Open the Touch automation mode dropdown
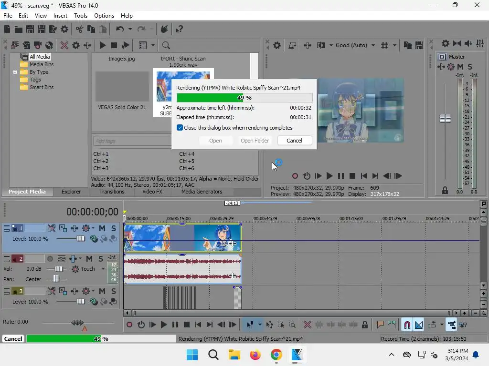Viewport: 489px width, 366px height. pos(103,269)
